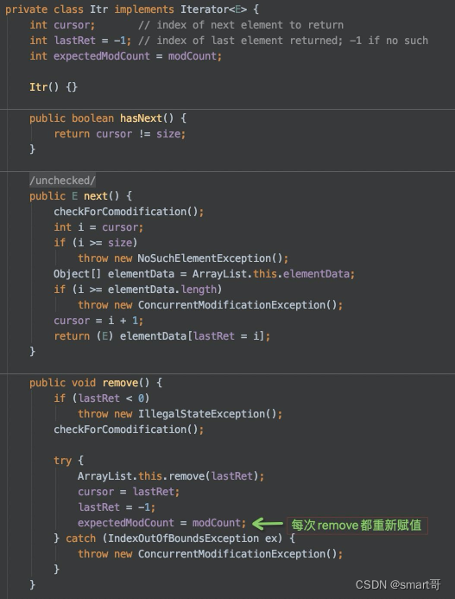Image resolution: width=455 pixels, height=599 pixels.
Task: Click Iterator<E> in the implements clause
Action: point(213,10)
